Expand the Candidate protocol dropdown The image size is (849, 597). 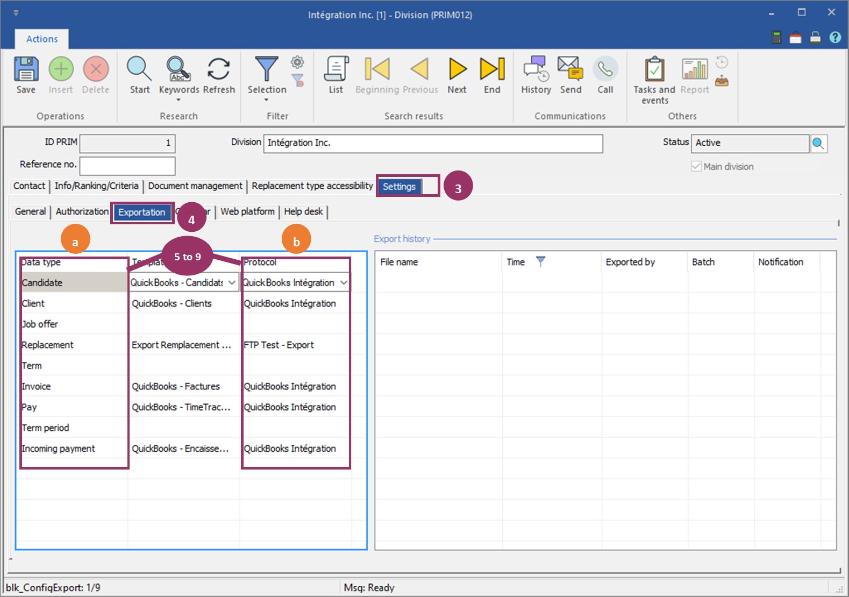tap(344, 282)
